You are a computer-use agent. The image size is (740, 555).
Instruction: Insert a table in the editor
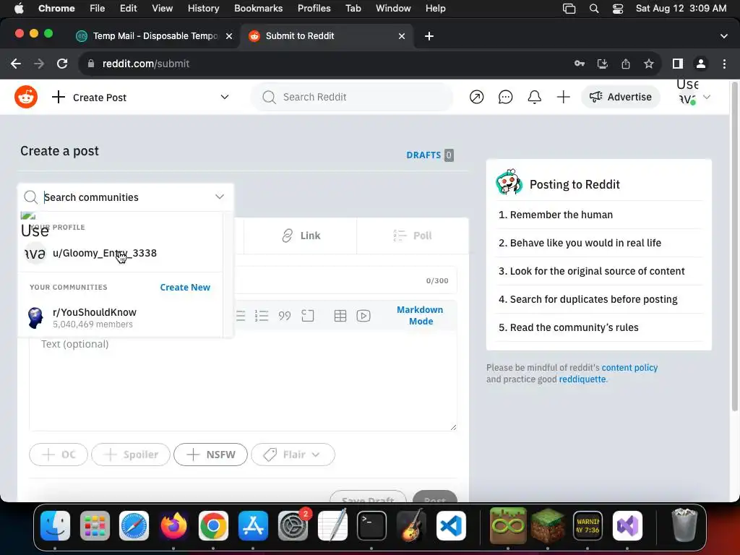340,316
